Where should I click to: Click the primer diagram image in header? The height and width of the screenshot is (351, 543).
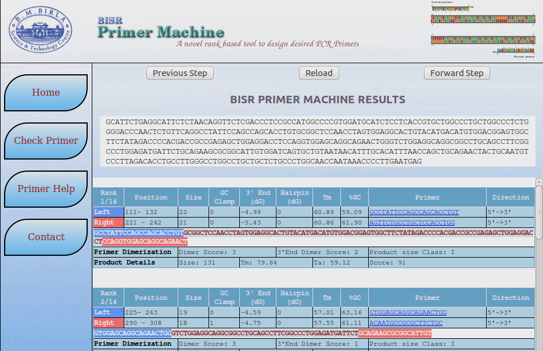point(483,30)
